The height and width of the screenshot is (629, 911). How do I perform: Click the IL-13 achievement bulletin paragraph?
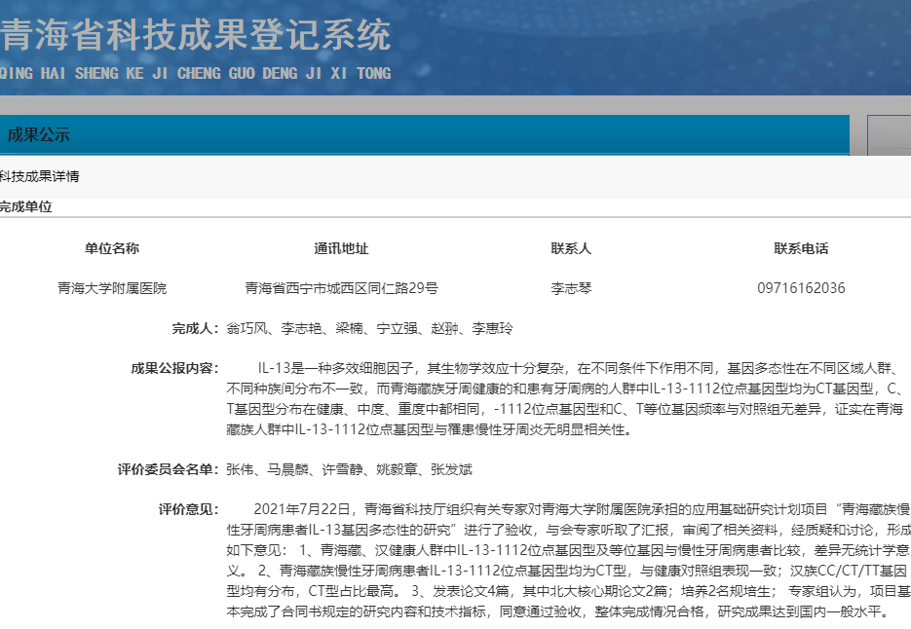565,399
